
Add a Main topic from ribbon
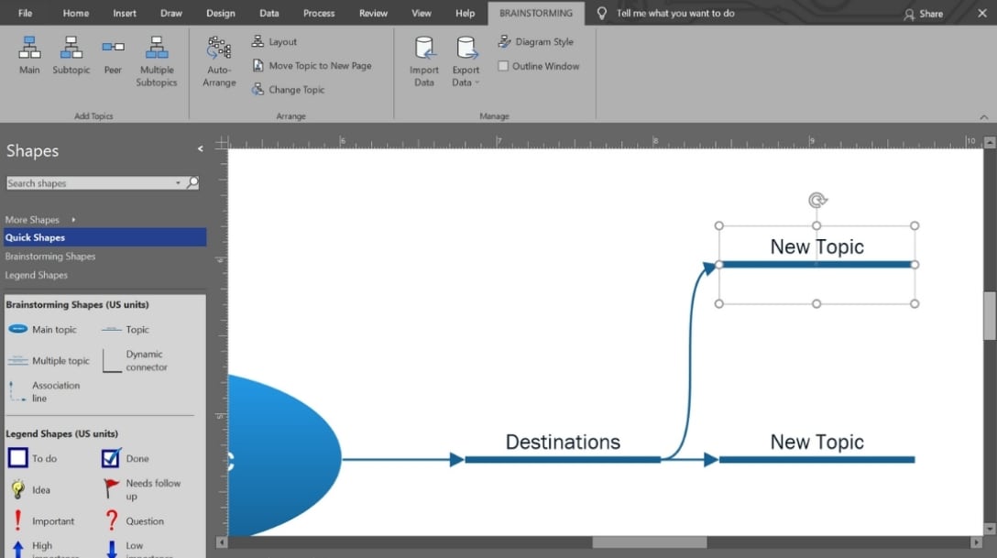[x=29, y=55]
